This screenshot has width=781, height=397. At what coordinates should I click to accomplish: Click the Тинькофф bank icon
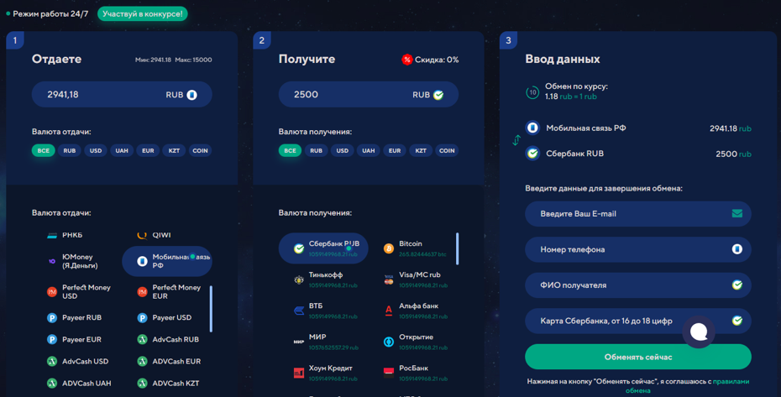coord(299,280)
